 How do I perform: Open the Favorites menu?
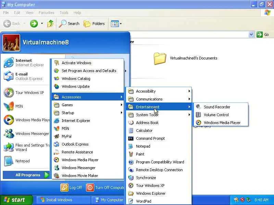pos(46,13)
